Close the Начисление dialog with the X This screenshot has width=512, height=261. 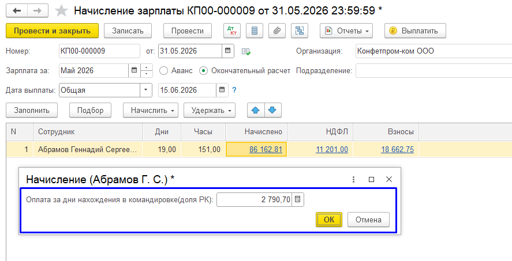point(388,179)
